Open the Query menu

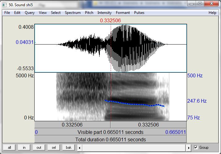click(30, 13)
